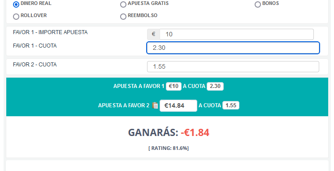This screenshot has height=171, width=334.
Task: Focus the Favor 1 importe apuesta field
Action: click(x=237, y=34)
